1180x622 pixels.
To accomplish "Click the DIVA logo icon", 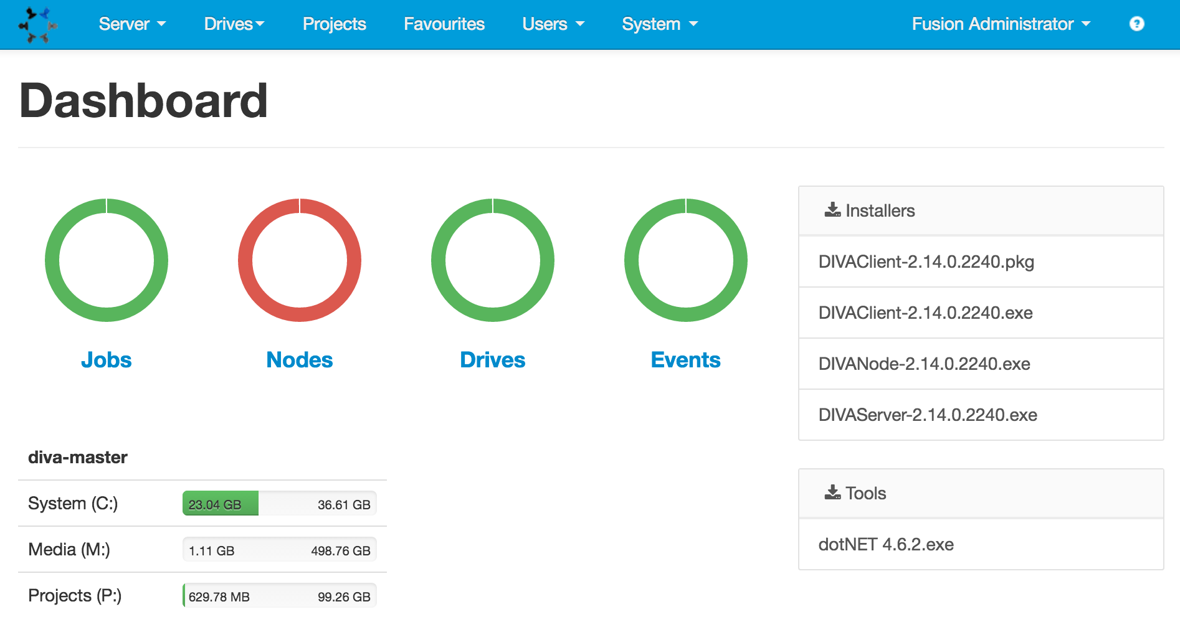I will point(38,25).
